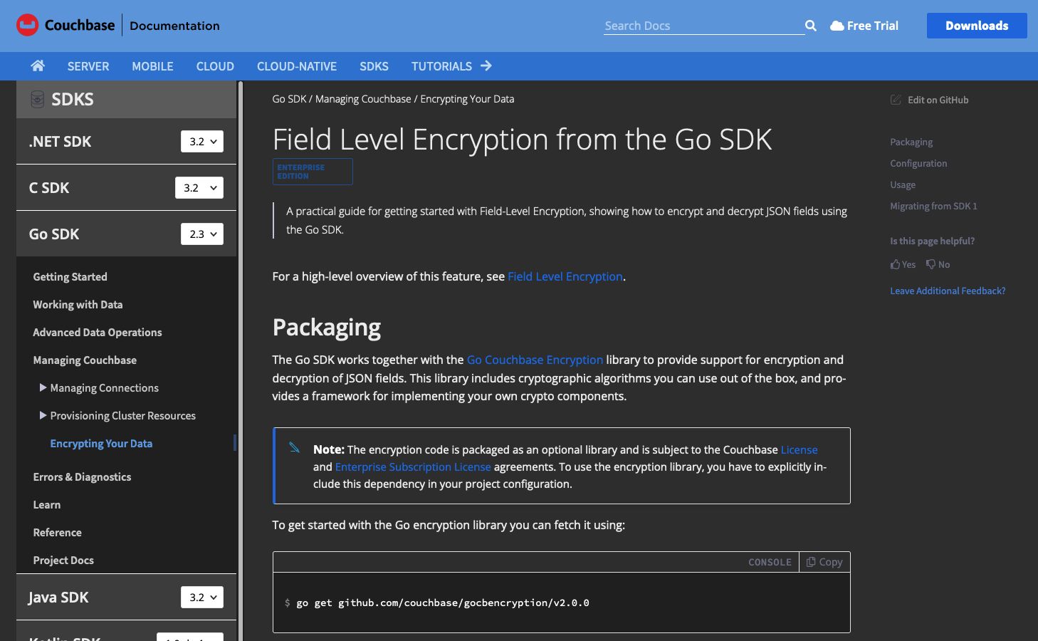Select Encrypting Your Data in sidebar

coord(101,443)
